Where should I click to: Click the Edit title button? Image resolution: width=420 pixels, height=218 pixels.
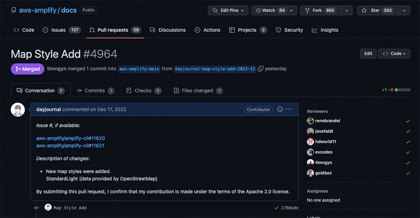pyautogui.click(x=368, y=54)
